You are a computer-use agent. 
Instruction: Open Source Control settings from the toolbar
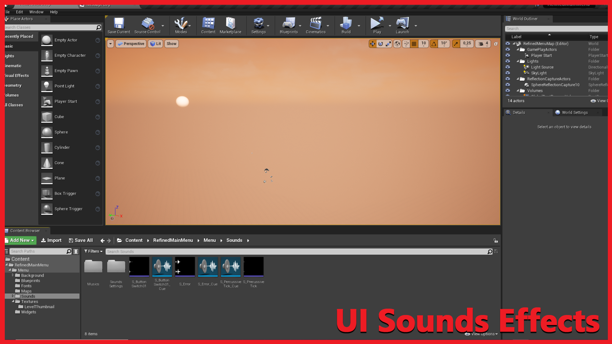pyautogui.click(x=147, y=25)
